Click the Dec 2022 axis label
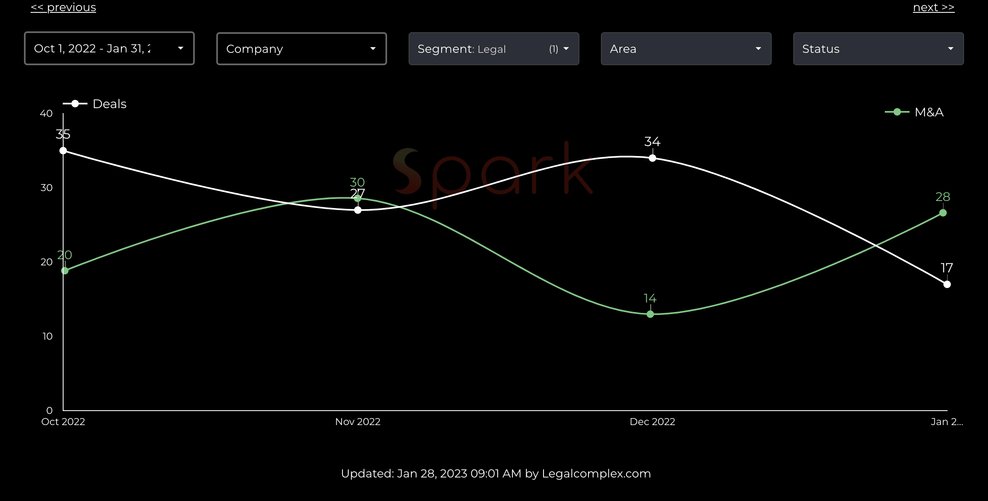The image size is (988, 501). click(x=652, y=422)
